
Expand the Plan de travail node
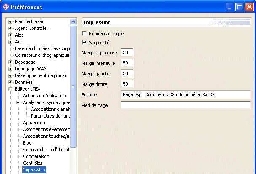(10, 21)
